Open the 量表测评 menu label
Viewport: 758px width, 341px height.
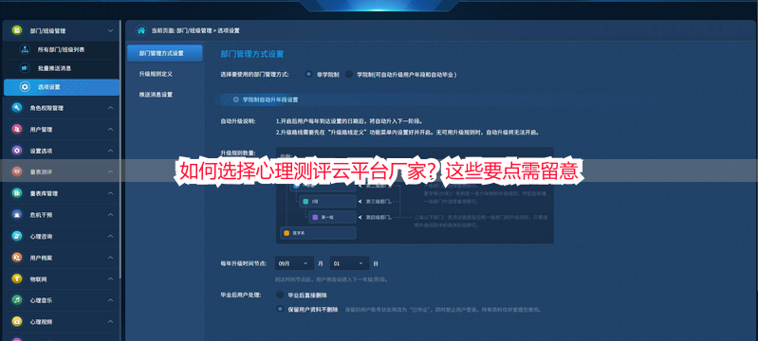click(41, 172)
